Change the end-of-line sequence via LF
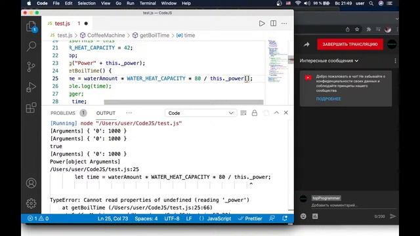The image size is (420, 236). 189,218
